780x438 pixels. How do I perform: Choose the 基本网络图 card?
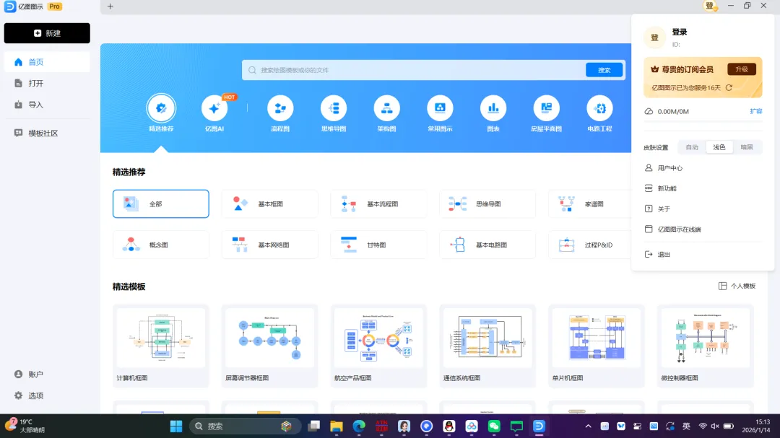coord(269,245)
